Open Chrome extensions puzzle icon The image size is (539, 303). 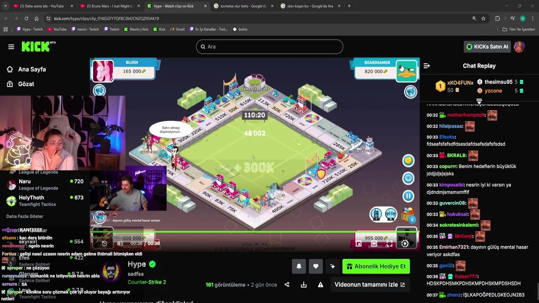[x=497, y=19]
